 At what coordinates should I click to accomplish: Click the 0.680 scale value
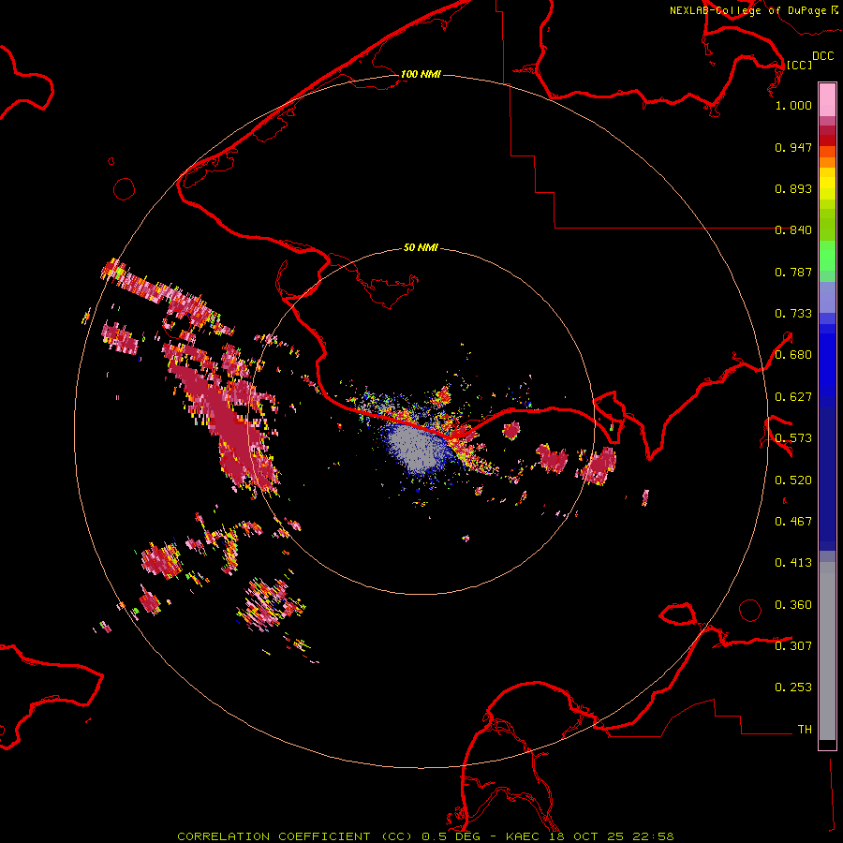coord(793,355)
